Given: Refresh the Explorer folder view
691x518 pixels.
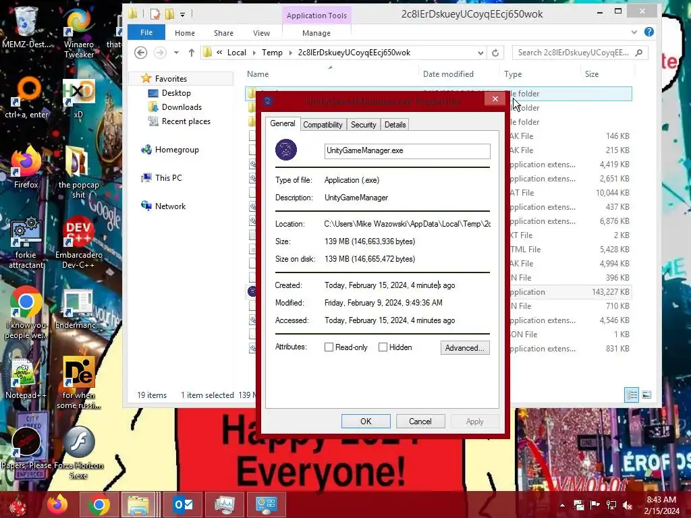Looking at the screenshot, I should pyautogui.click(x=495, y=53).
